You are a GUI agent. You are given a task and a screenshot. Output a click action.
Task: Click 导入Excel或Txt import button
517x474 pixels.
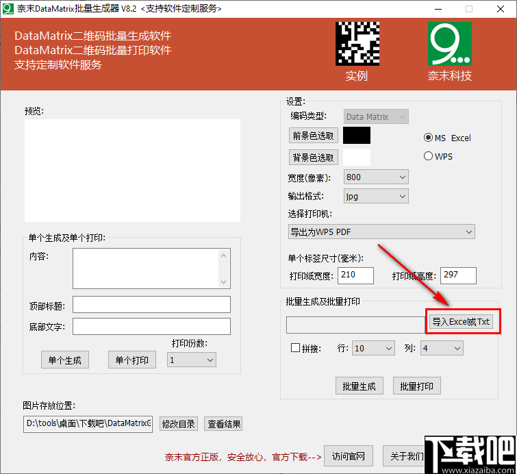point(461,322)
